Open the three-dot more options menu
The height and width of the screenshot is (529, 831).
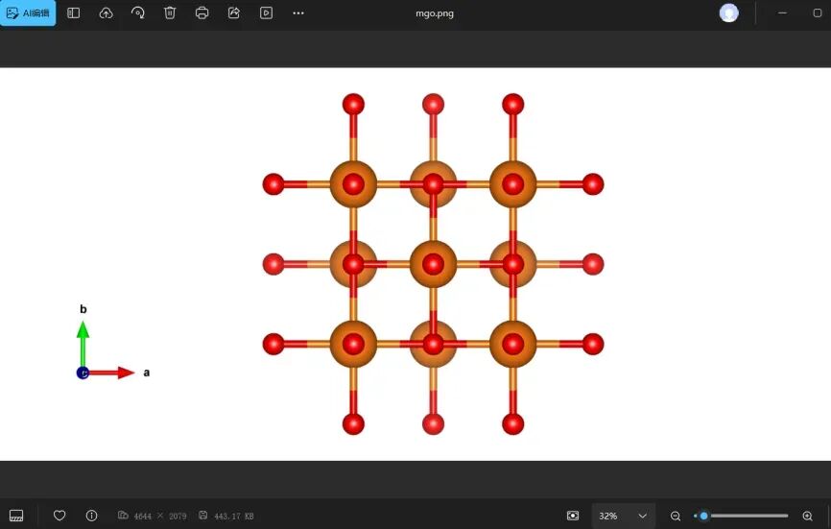[x=298, y=13]
